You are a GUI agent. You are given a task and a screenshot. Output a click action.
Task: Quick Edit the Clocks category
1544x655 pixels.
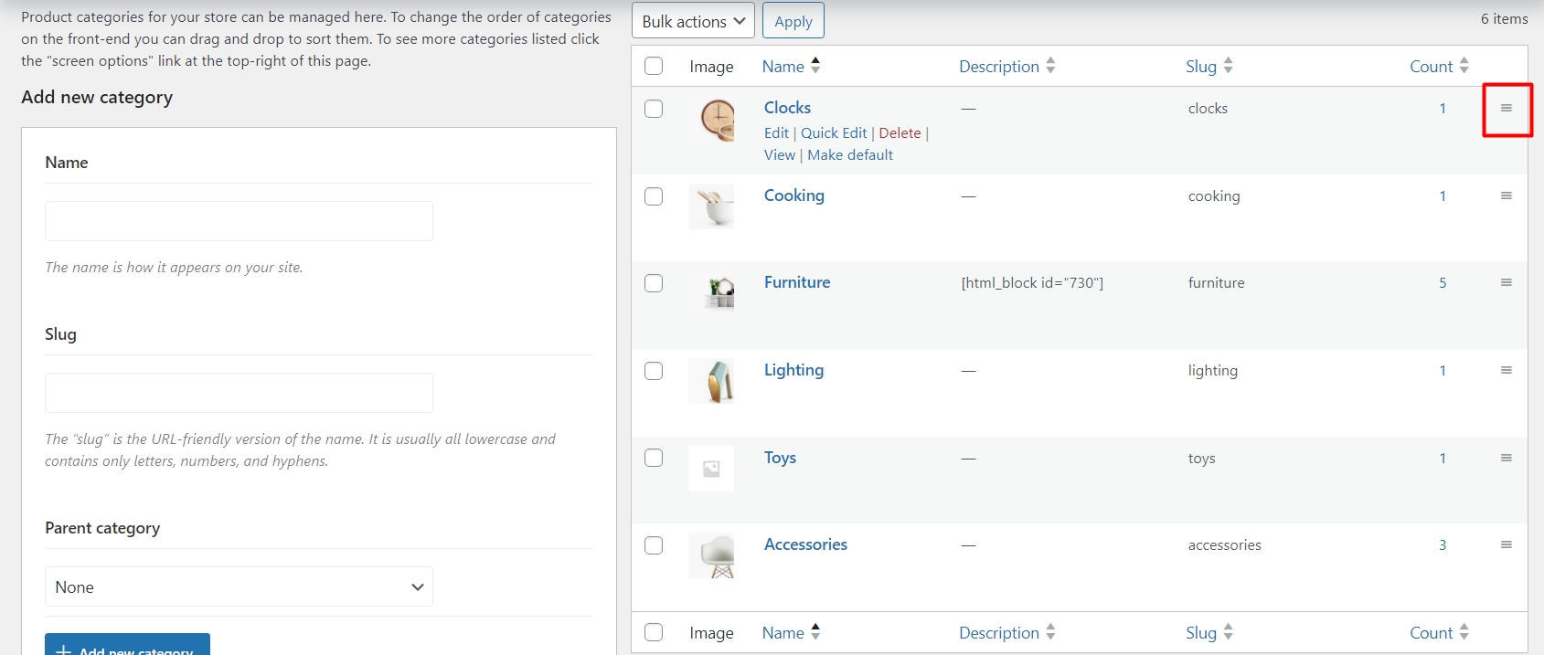point(834,133)
